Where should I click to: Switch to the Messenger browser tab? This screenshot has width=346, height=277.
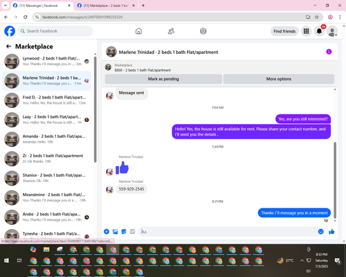(x=39, y=6)
